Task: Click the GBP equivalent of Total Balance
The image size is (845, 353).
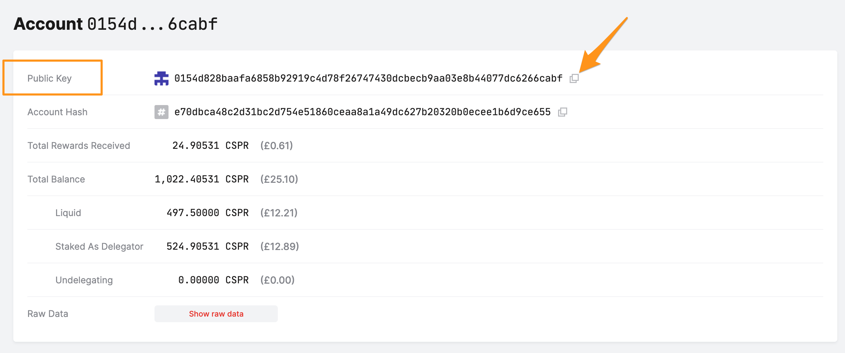Action: [x=279, y=179]
